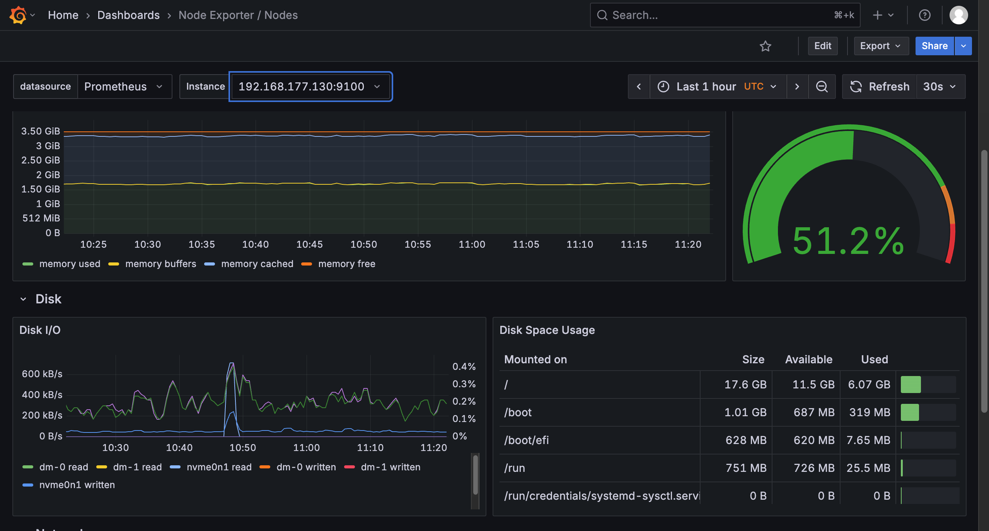Go to Dashboards breadcrumb

tap(128, 15)
